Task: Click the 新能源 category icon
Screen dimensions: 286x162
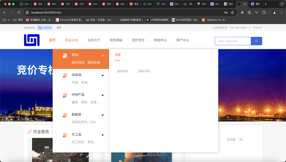Action: point(65,115)
